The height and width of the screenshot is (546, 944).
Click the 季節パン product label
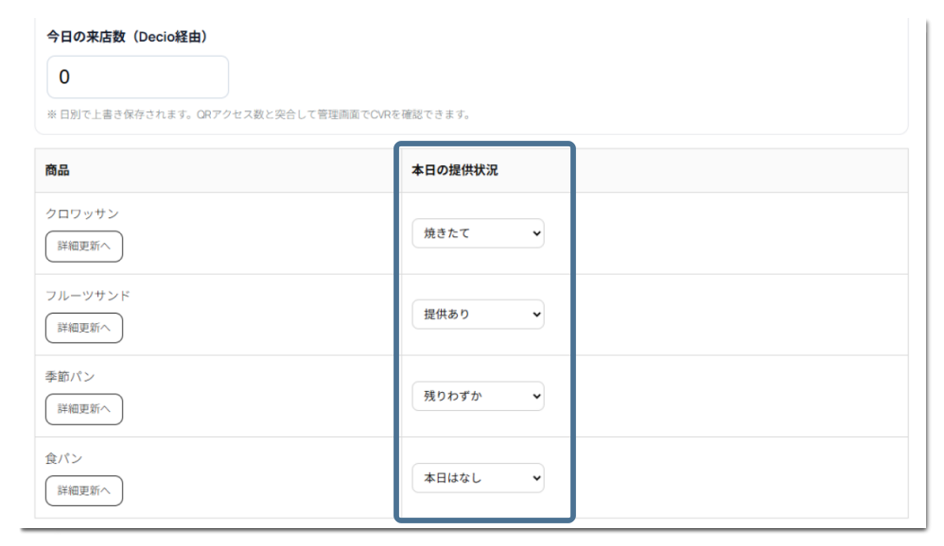70,377
